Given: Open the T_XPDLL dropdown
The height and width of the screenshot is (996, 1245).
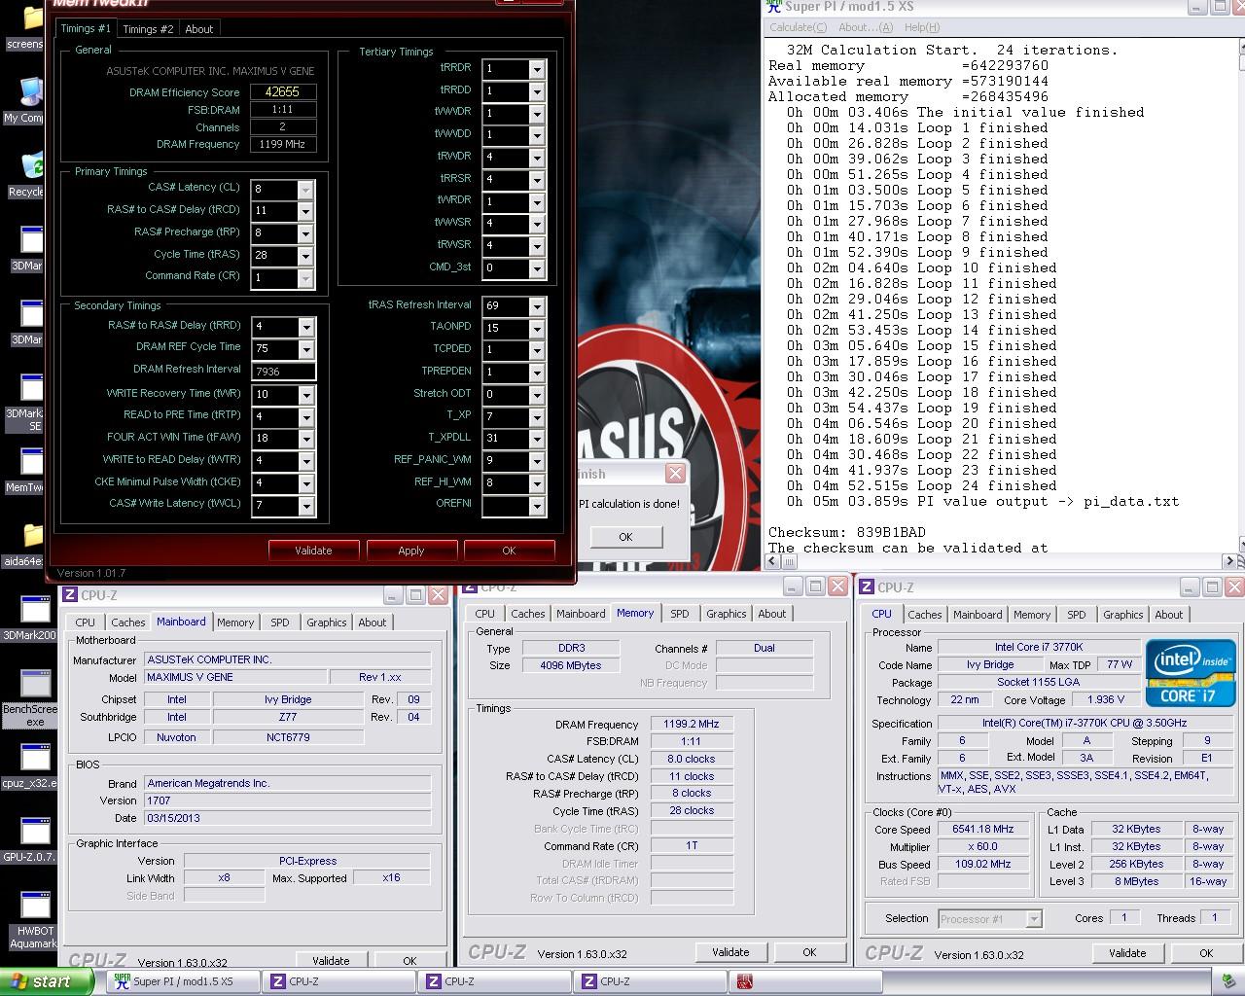Looking at the screenshot, I should pos(536,439).
